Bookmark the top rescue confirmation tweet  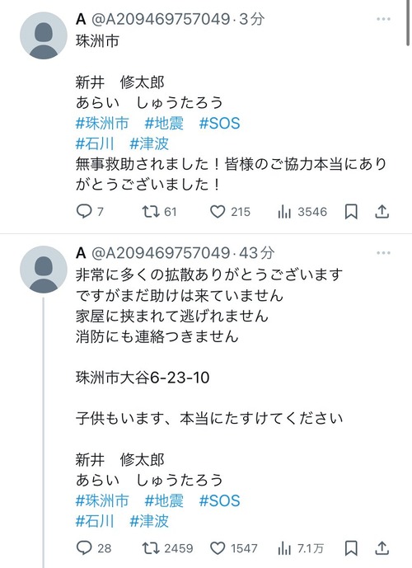[x=351, y=212]
